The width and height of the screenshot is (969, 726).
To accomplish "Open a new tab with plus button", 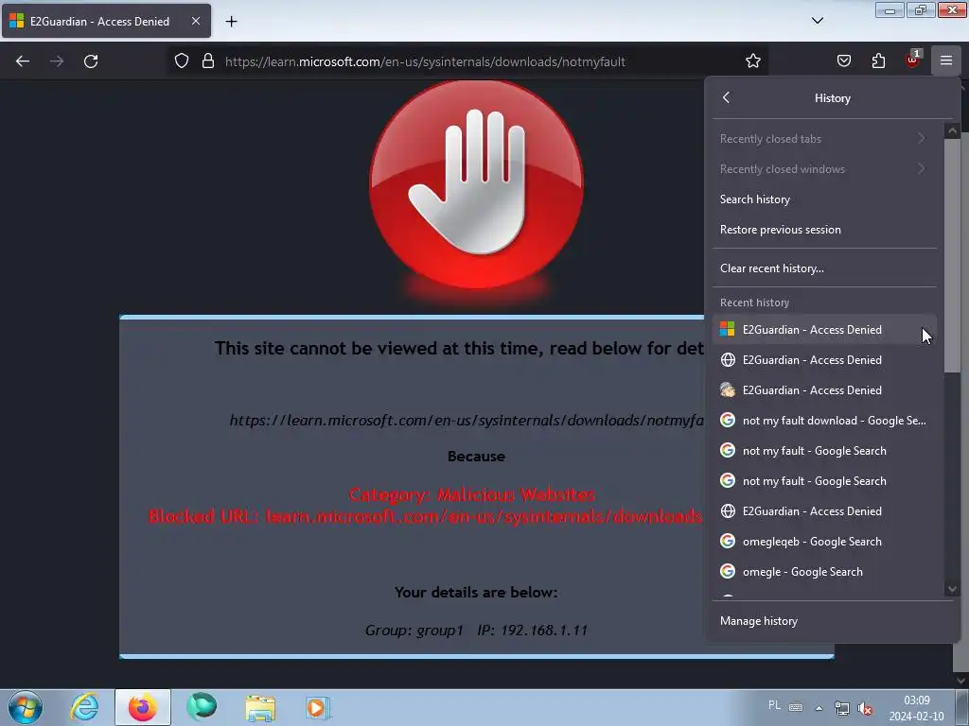I will 231,22.
